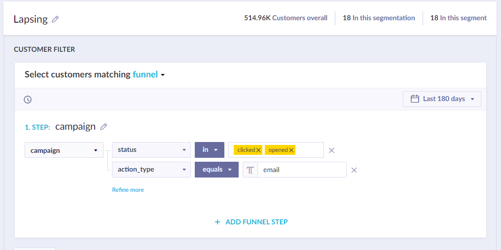The width and height of the screenshot is (501, 250).
Task: Open the campaign event dropdown
Action: (x=64, y=150)
